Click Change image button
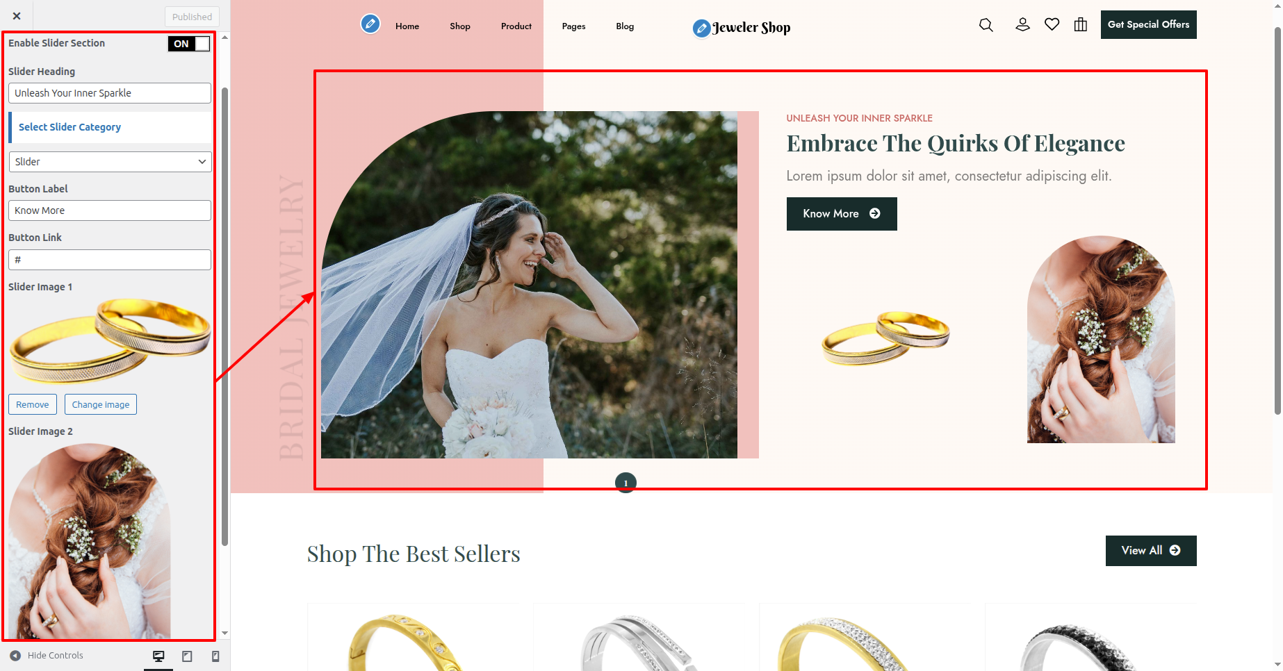 pos(101,404)
